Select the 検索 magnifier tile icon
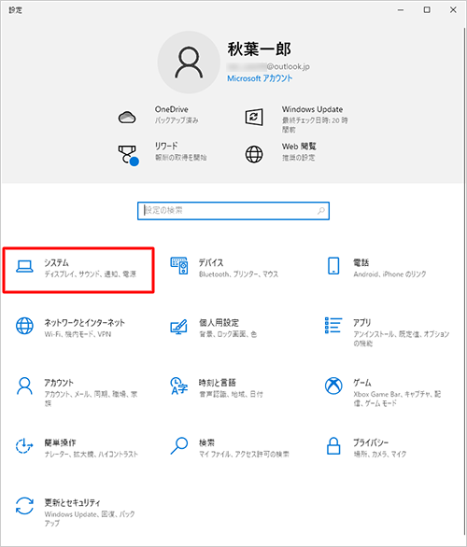 pos(179,445)
